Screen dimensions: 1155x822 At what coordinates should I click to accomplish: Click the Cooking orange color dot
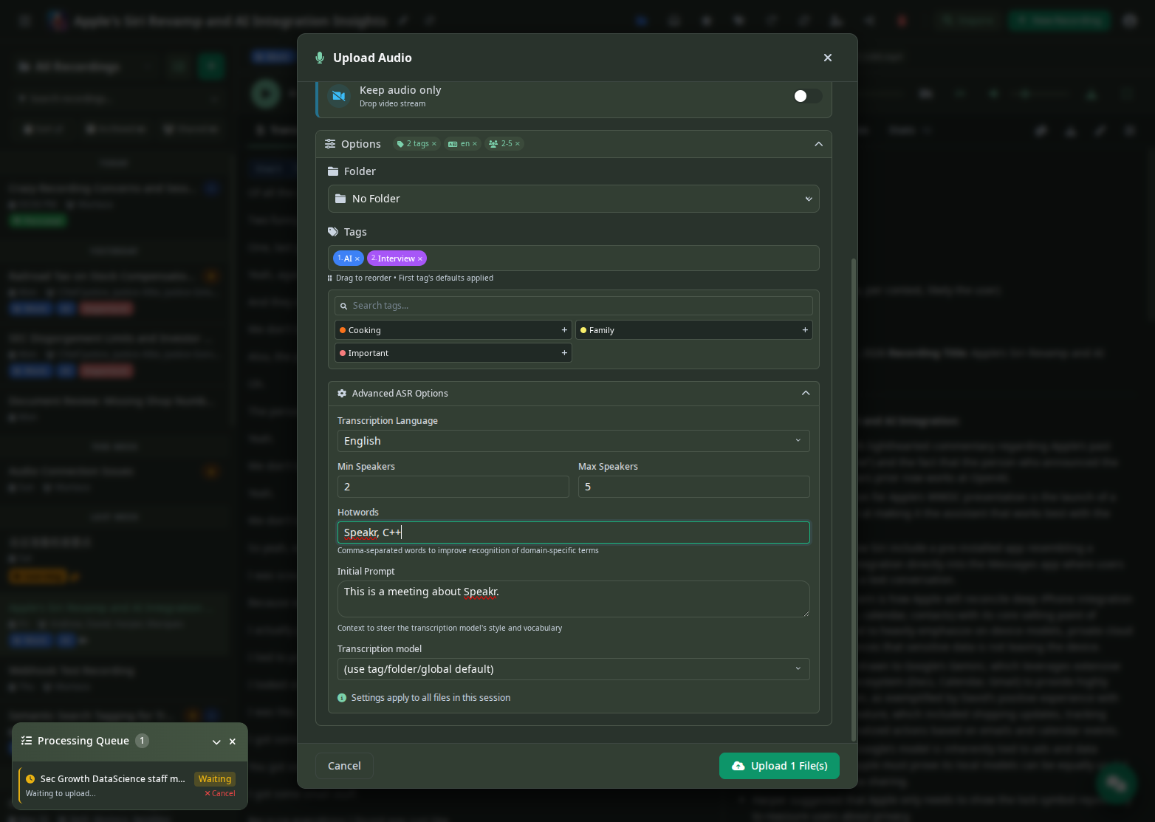(x=343, y=330)
